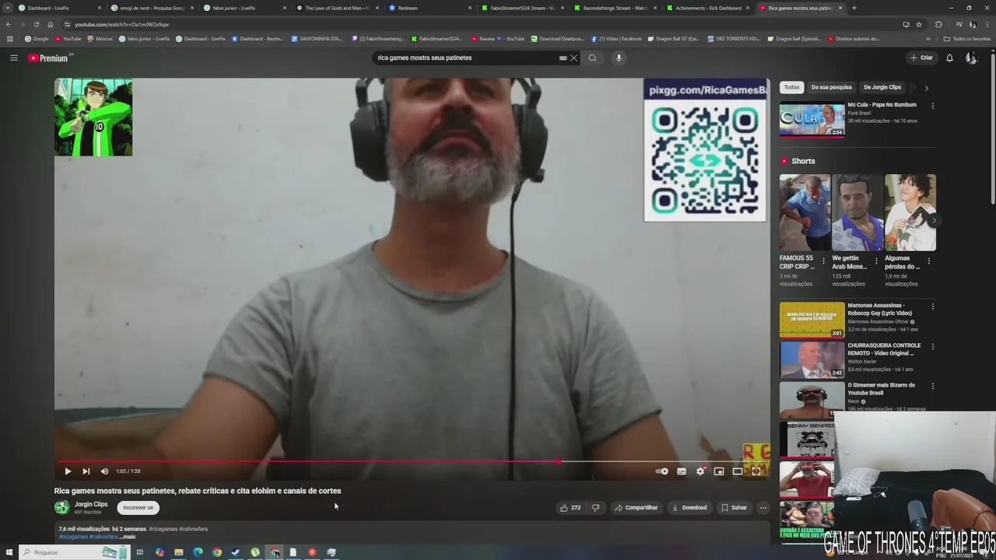996x560 pixels.
Task: Start voice search with the microphone
Action: [x=619, y=58]
